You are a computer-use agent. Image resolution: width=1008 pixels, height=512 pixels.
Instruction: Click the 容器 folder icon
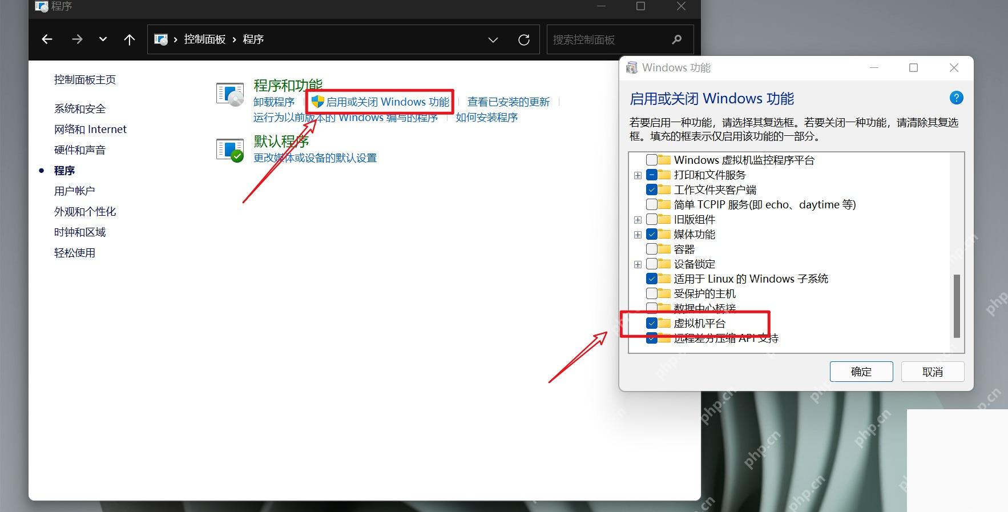664,249
